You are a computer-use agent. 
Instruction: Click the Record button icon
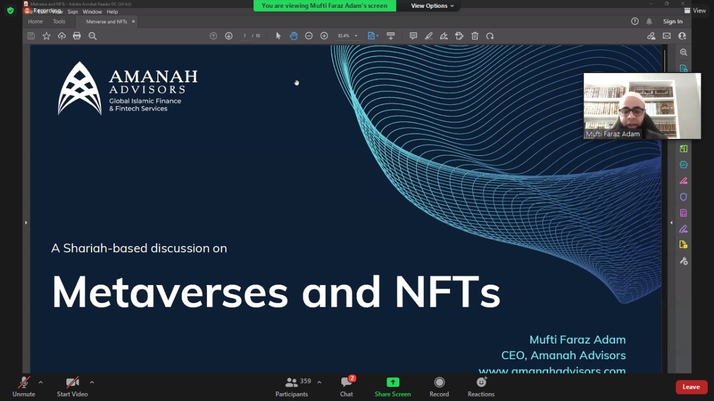(439, 383)
